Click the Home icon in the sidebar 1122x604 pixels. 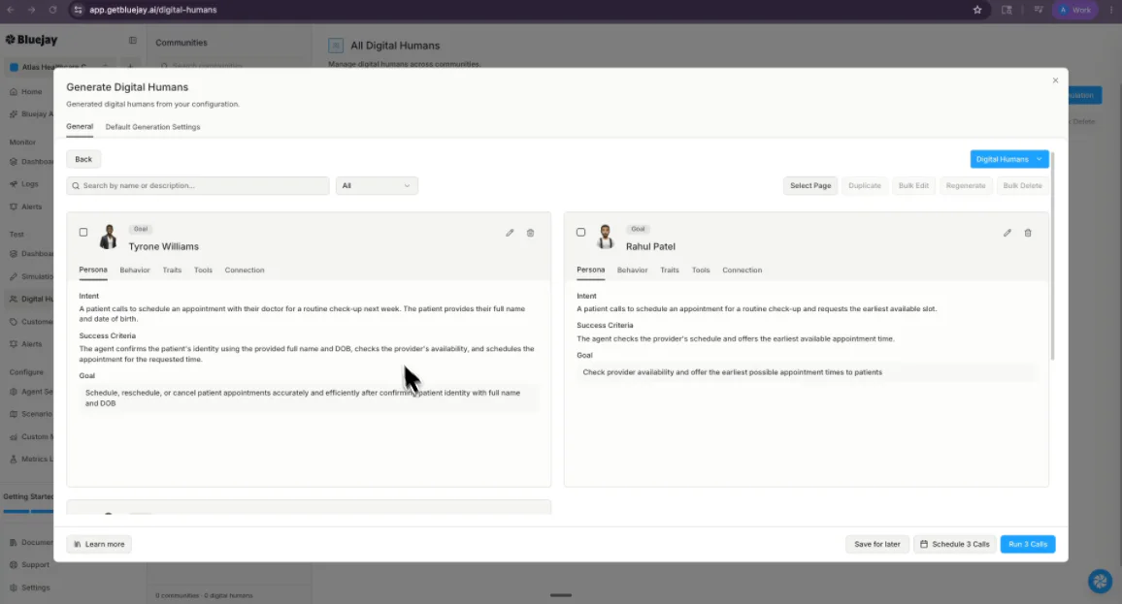pos(14,91)
